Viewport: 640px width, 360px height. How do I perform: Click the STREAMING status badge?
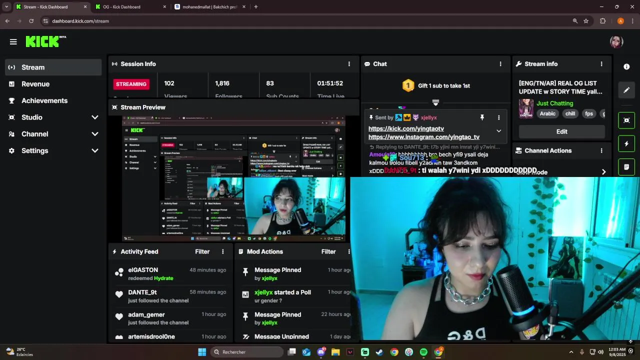tap(131, 84)
